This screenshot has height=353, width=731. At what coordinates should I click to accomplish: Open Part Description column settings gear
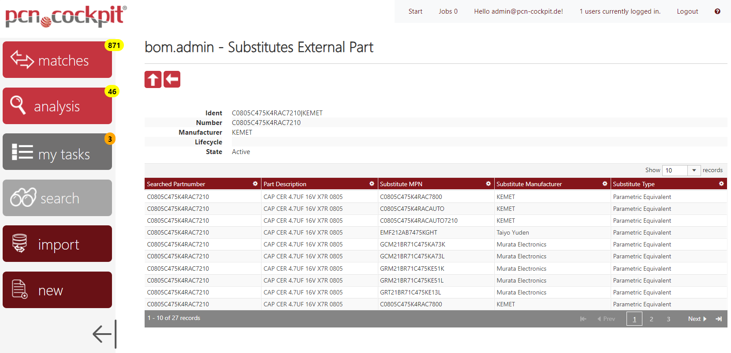tap(372, 184)
